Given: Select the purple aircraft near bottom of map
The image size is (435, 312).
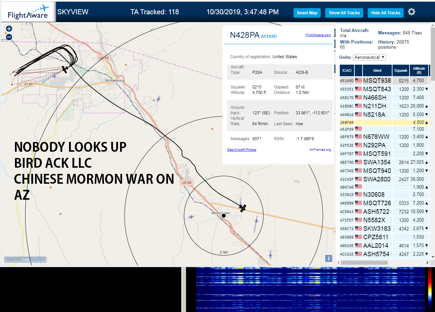Looking at the screenshot, I should [270, 254].
